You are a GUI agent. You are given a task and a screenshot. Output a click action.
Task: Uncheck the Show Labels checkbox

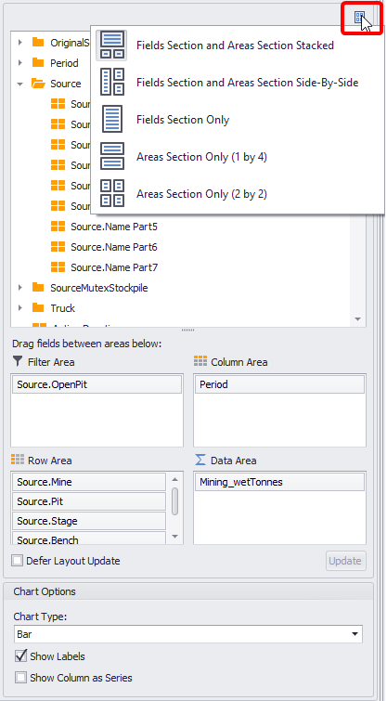tap(20, 656)
